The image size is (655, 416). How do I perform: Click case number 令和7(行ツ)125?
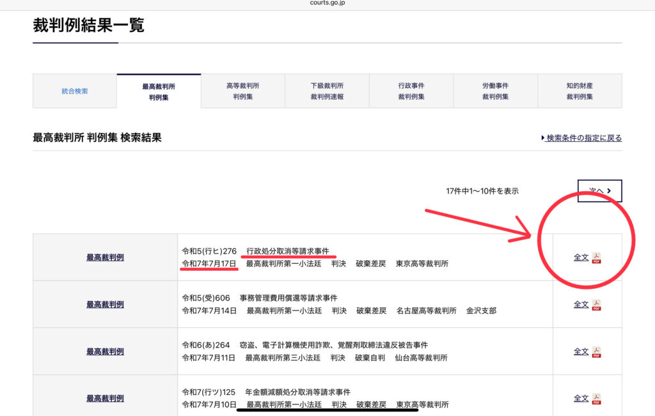pos(209,392)
